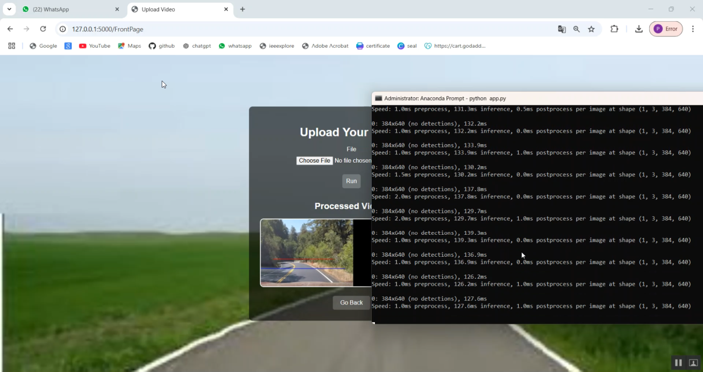Click terminal line showing detections at 129.7ms
Viewport: 703px width, 372px height.
pos(429,211)
